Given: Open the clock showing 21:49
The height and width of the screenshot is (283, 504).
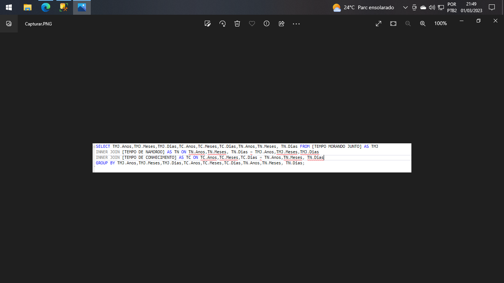Looking at the screenshot, I should pos(471,7).
